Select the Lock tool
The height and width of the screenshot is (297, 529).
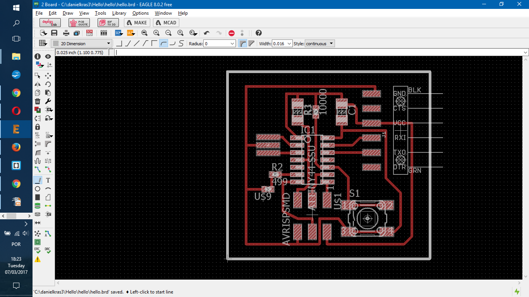pos(38,126)
